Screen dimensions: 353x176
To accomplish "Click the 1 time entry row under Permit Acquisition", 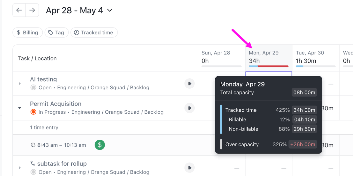I will (44, 128).
